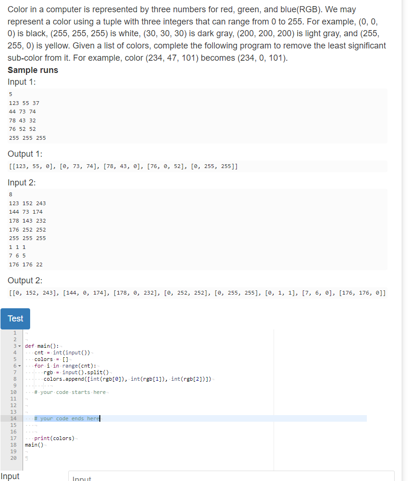This screenshot has width=413, height=481.
Task: Click line number 10 in the editor gutter
Action: pos(15,392)
